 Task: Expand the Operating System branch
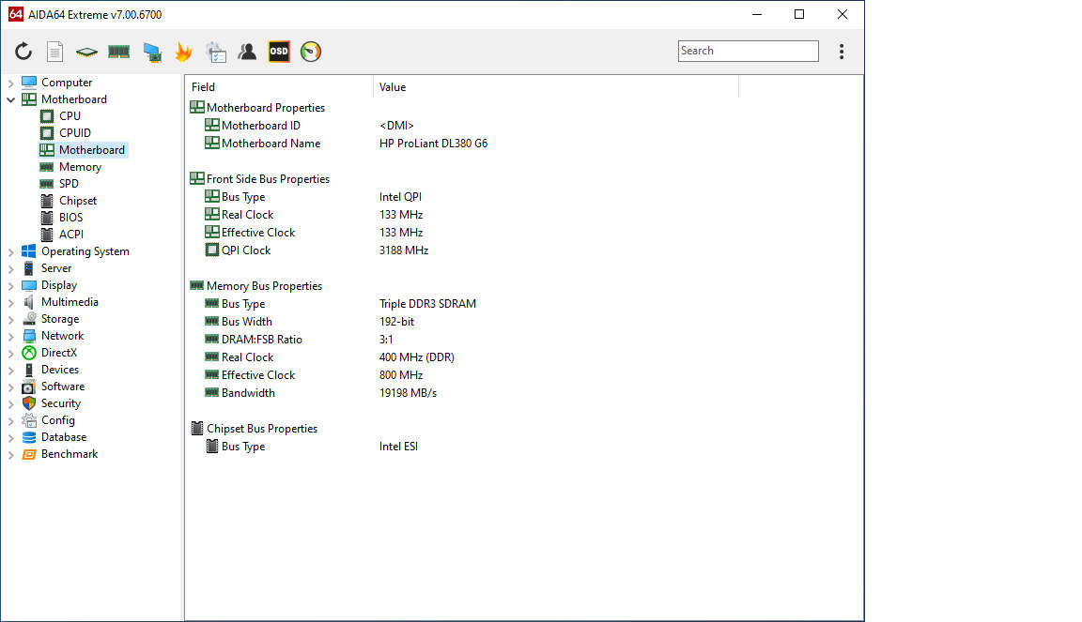click(x=10, y=250)
